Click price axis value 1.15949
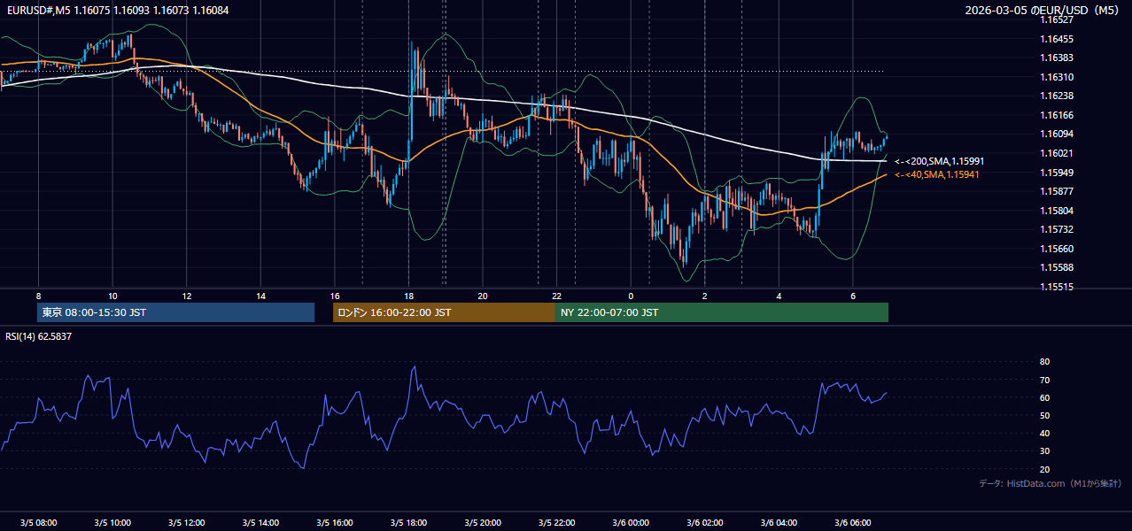The image size is (1132, 531). (x=1056, y=173)
